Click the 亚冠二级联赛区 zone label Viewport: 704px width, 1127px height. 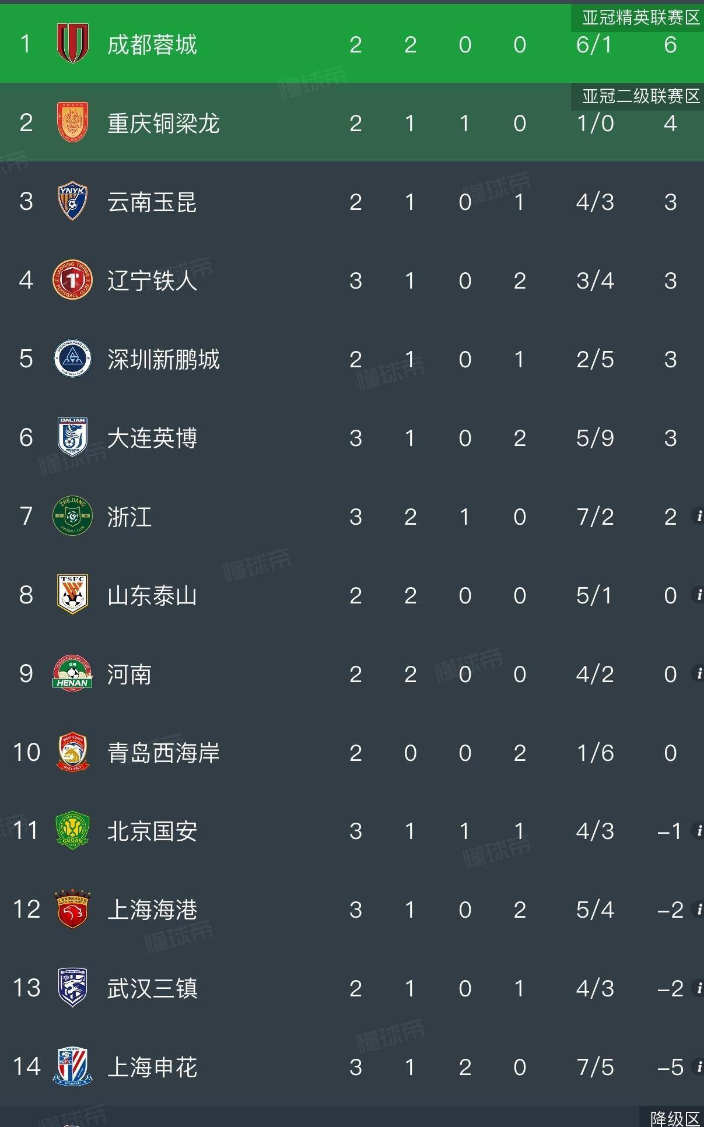pos(640,96)
